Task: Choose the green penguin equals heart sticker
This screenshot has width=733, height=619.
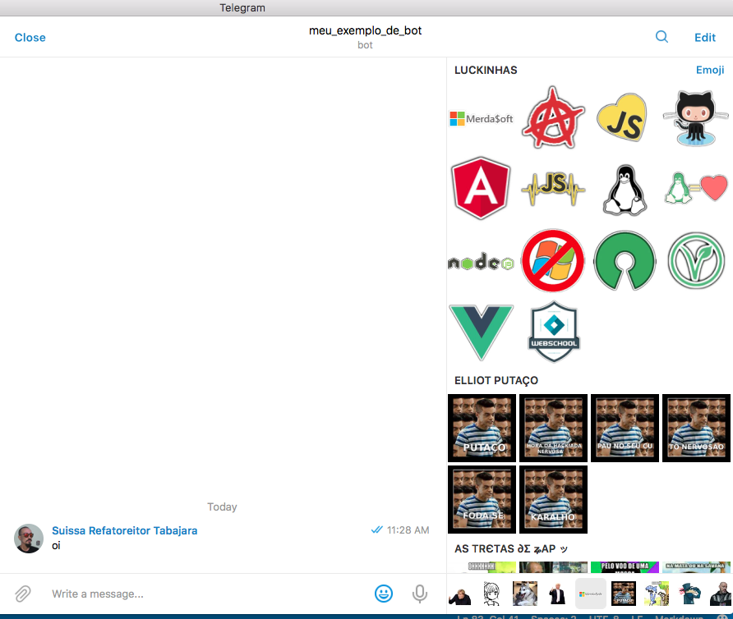Action: 695,188
